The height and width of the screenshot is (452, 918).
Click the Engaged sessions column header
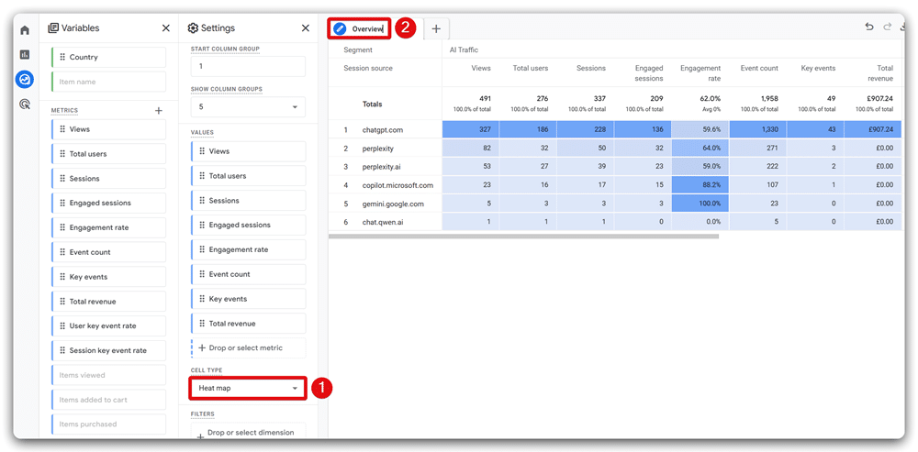(x=647, y=73)
